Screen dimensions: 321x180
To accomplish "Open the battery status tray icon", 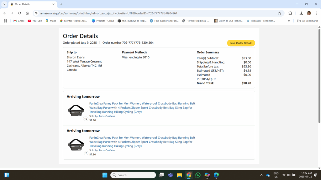I will [294, 175].
